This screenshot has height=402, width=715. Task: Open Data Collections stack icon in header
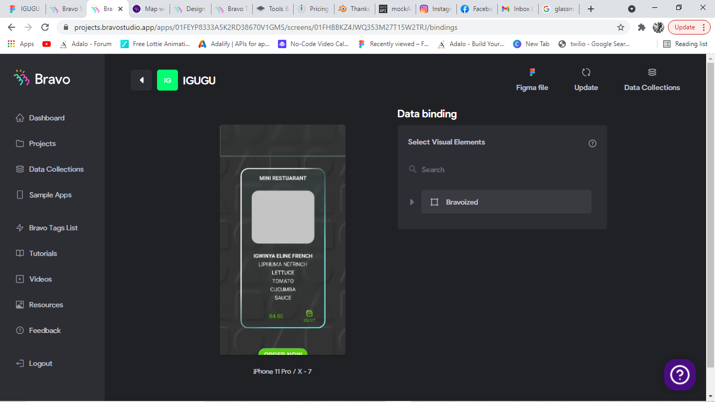coord(652,72)
